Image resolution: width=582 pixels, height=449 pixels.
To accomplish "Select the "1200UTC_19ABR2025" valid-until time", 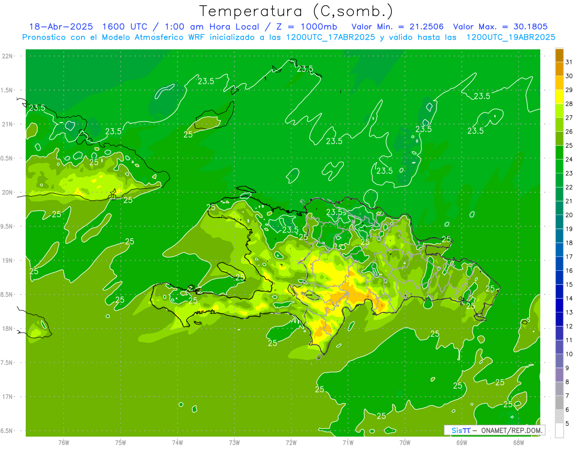I will (x=511, y=37).
